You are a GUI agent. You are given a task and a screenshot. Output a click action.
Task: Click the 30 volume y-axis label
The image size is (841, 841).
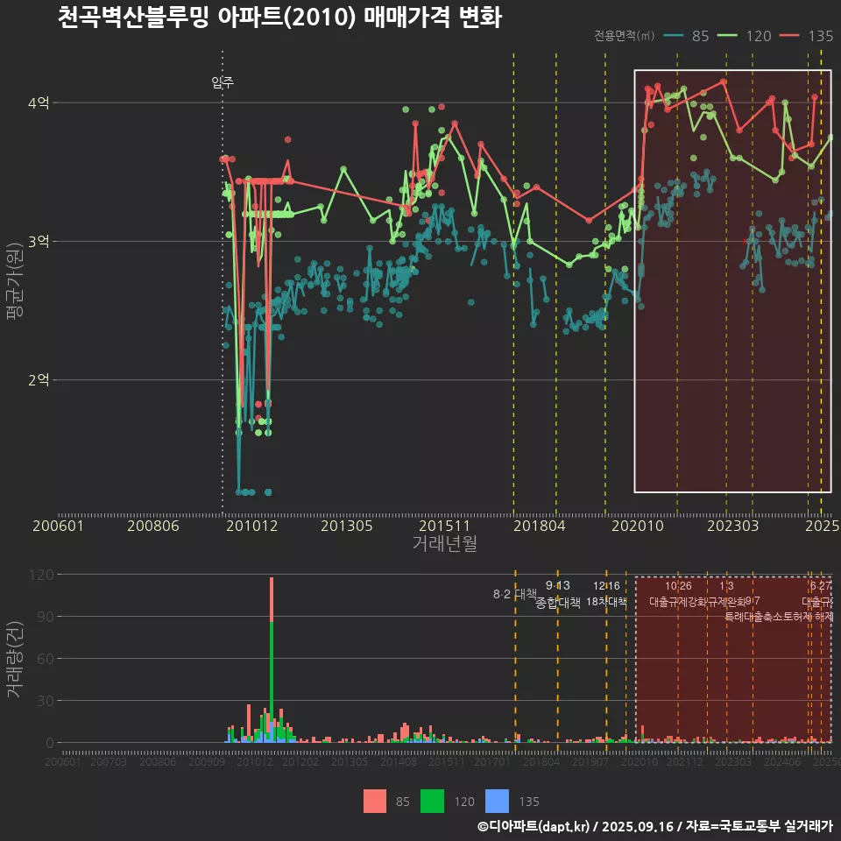pyautogui.click(x=45, y=701)
